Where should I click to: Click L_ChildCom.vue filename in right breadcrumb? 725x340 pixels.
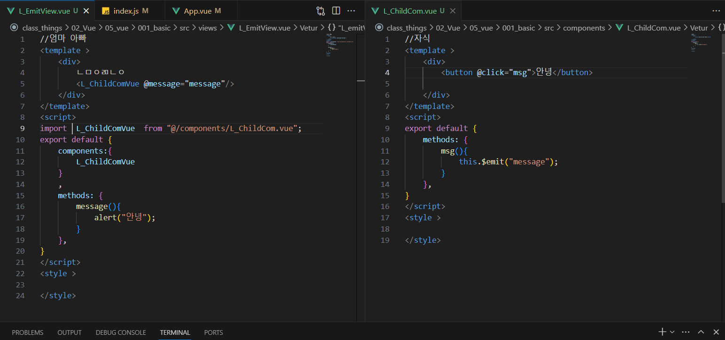pos(654,28)
